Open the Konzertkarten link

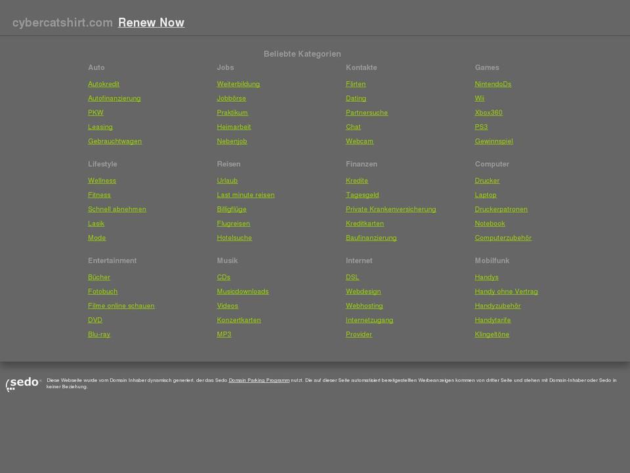coord(239,320)
